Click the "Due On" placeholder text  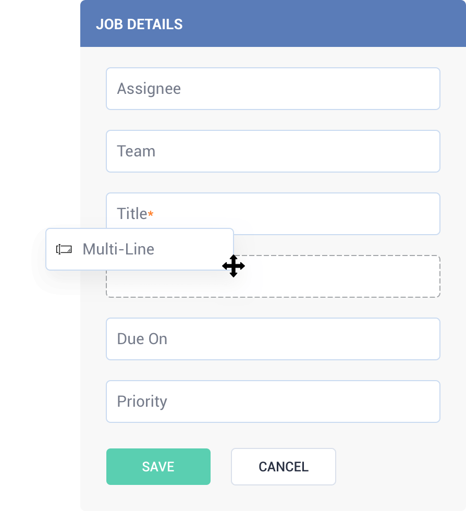(x=142, y=339)
